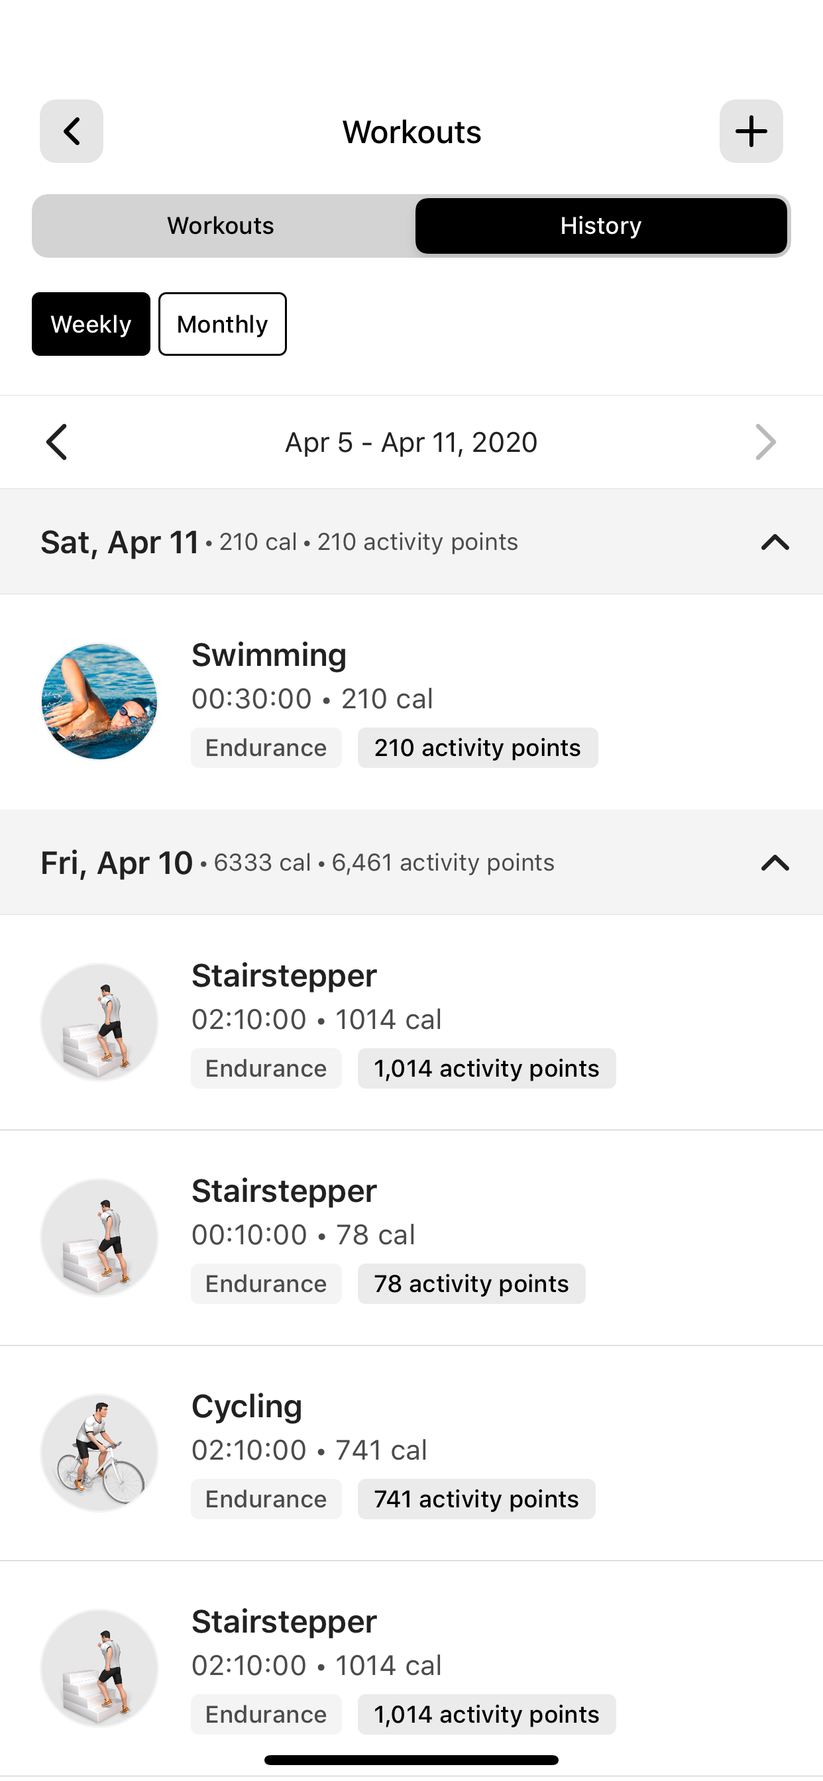Go to previous week arrow
Viewport: 823px width, 1781px height.
pos(57,442)
